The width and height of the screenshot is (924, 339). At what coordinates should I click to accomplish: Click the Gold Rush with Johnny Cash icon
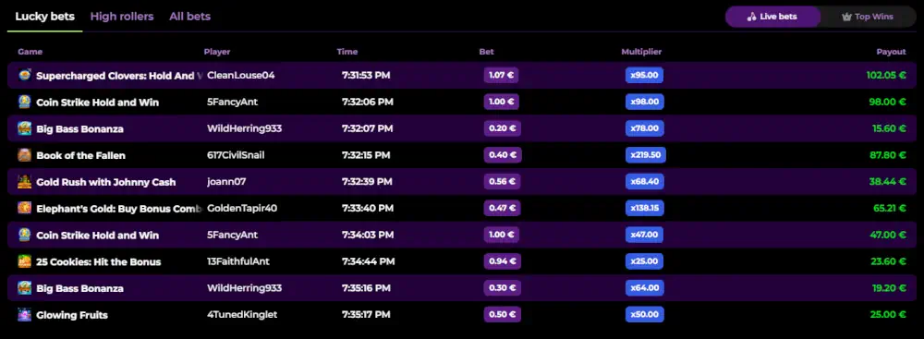point(25,182)
